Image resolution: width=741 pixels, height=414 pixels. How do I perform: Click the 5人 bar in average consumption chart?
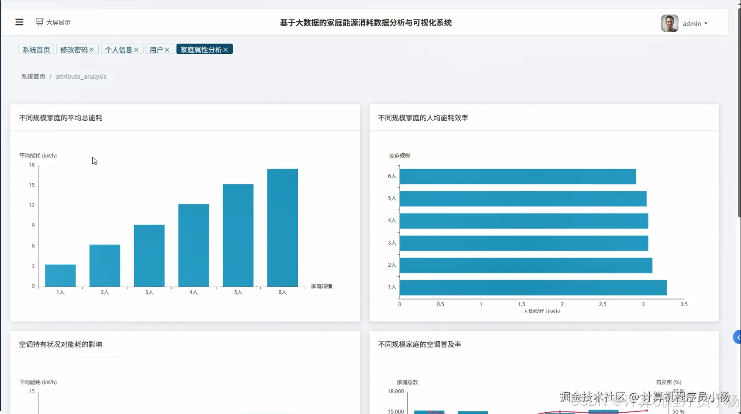tap(238, 236)
